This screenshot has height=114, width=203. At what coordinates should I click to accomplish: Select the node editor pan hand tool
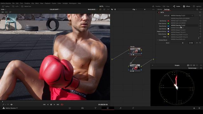point(115,9)
